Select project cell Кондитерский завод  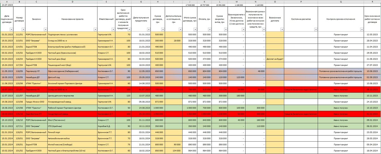[73, 114]
